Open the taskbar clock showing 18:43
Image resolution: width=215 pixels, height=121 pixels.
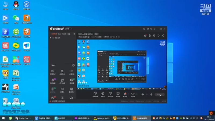[209, 118]
